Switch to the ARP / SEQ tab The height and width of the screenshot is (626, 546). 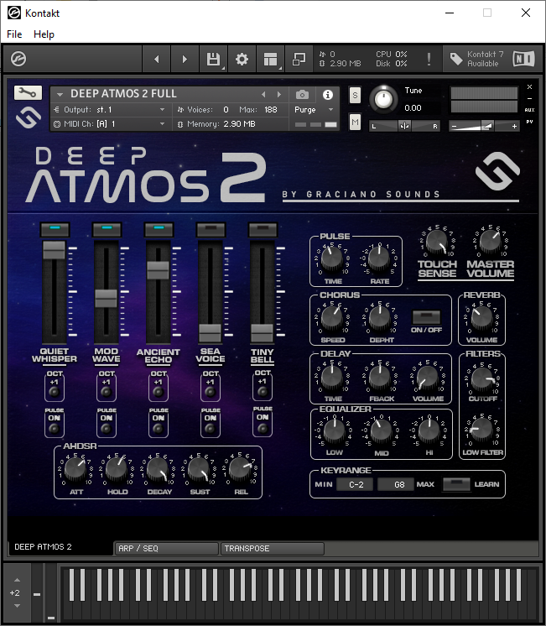click(166, 549)
